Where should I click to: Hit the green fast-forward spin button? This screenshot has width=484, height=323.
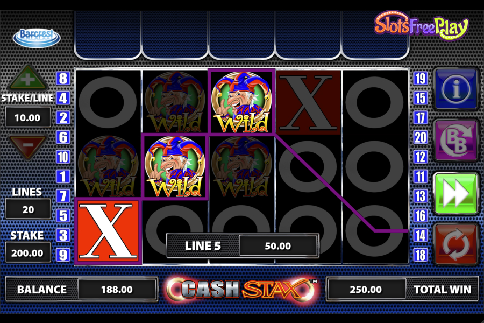(x=456, y=193)
